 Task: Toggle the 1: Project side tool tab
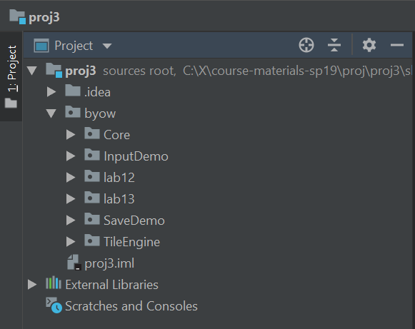click(x=11, y=76)
